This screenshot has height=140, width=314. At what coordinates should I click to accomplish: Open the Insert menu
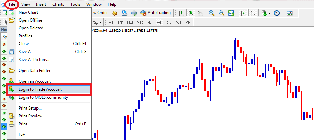[x=41, y=4]
